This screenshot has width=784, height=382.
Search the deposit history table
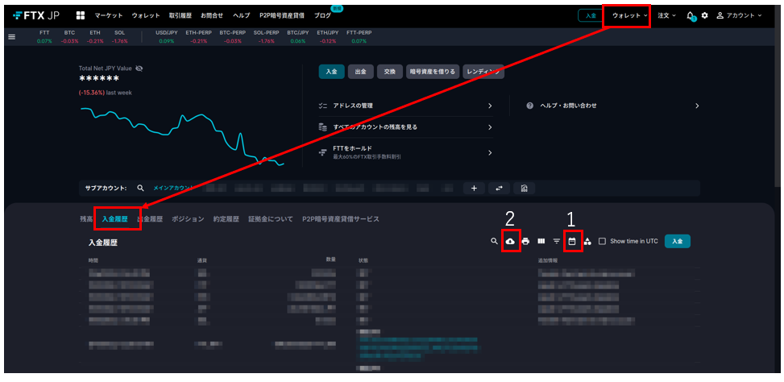click(x=494, y=241)
